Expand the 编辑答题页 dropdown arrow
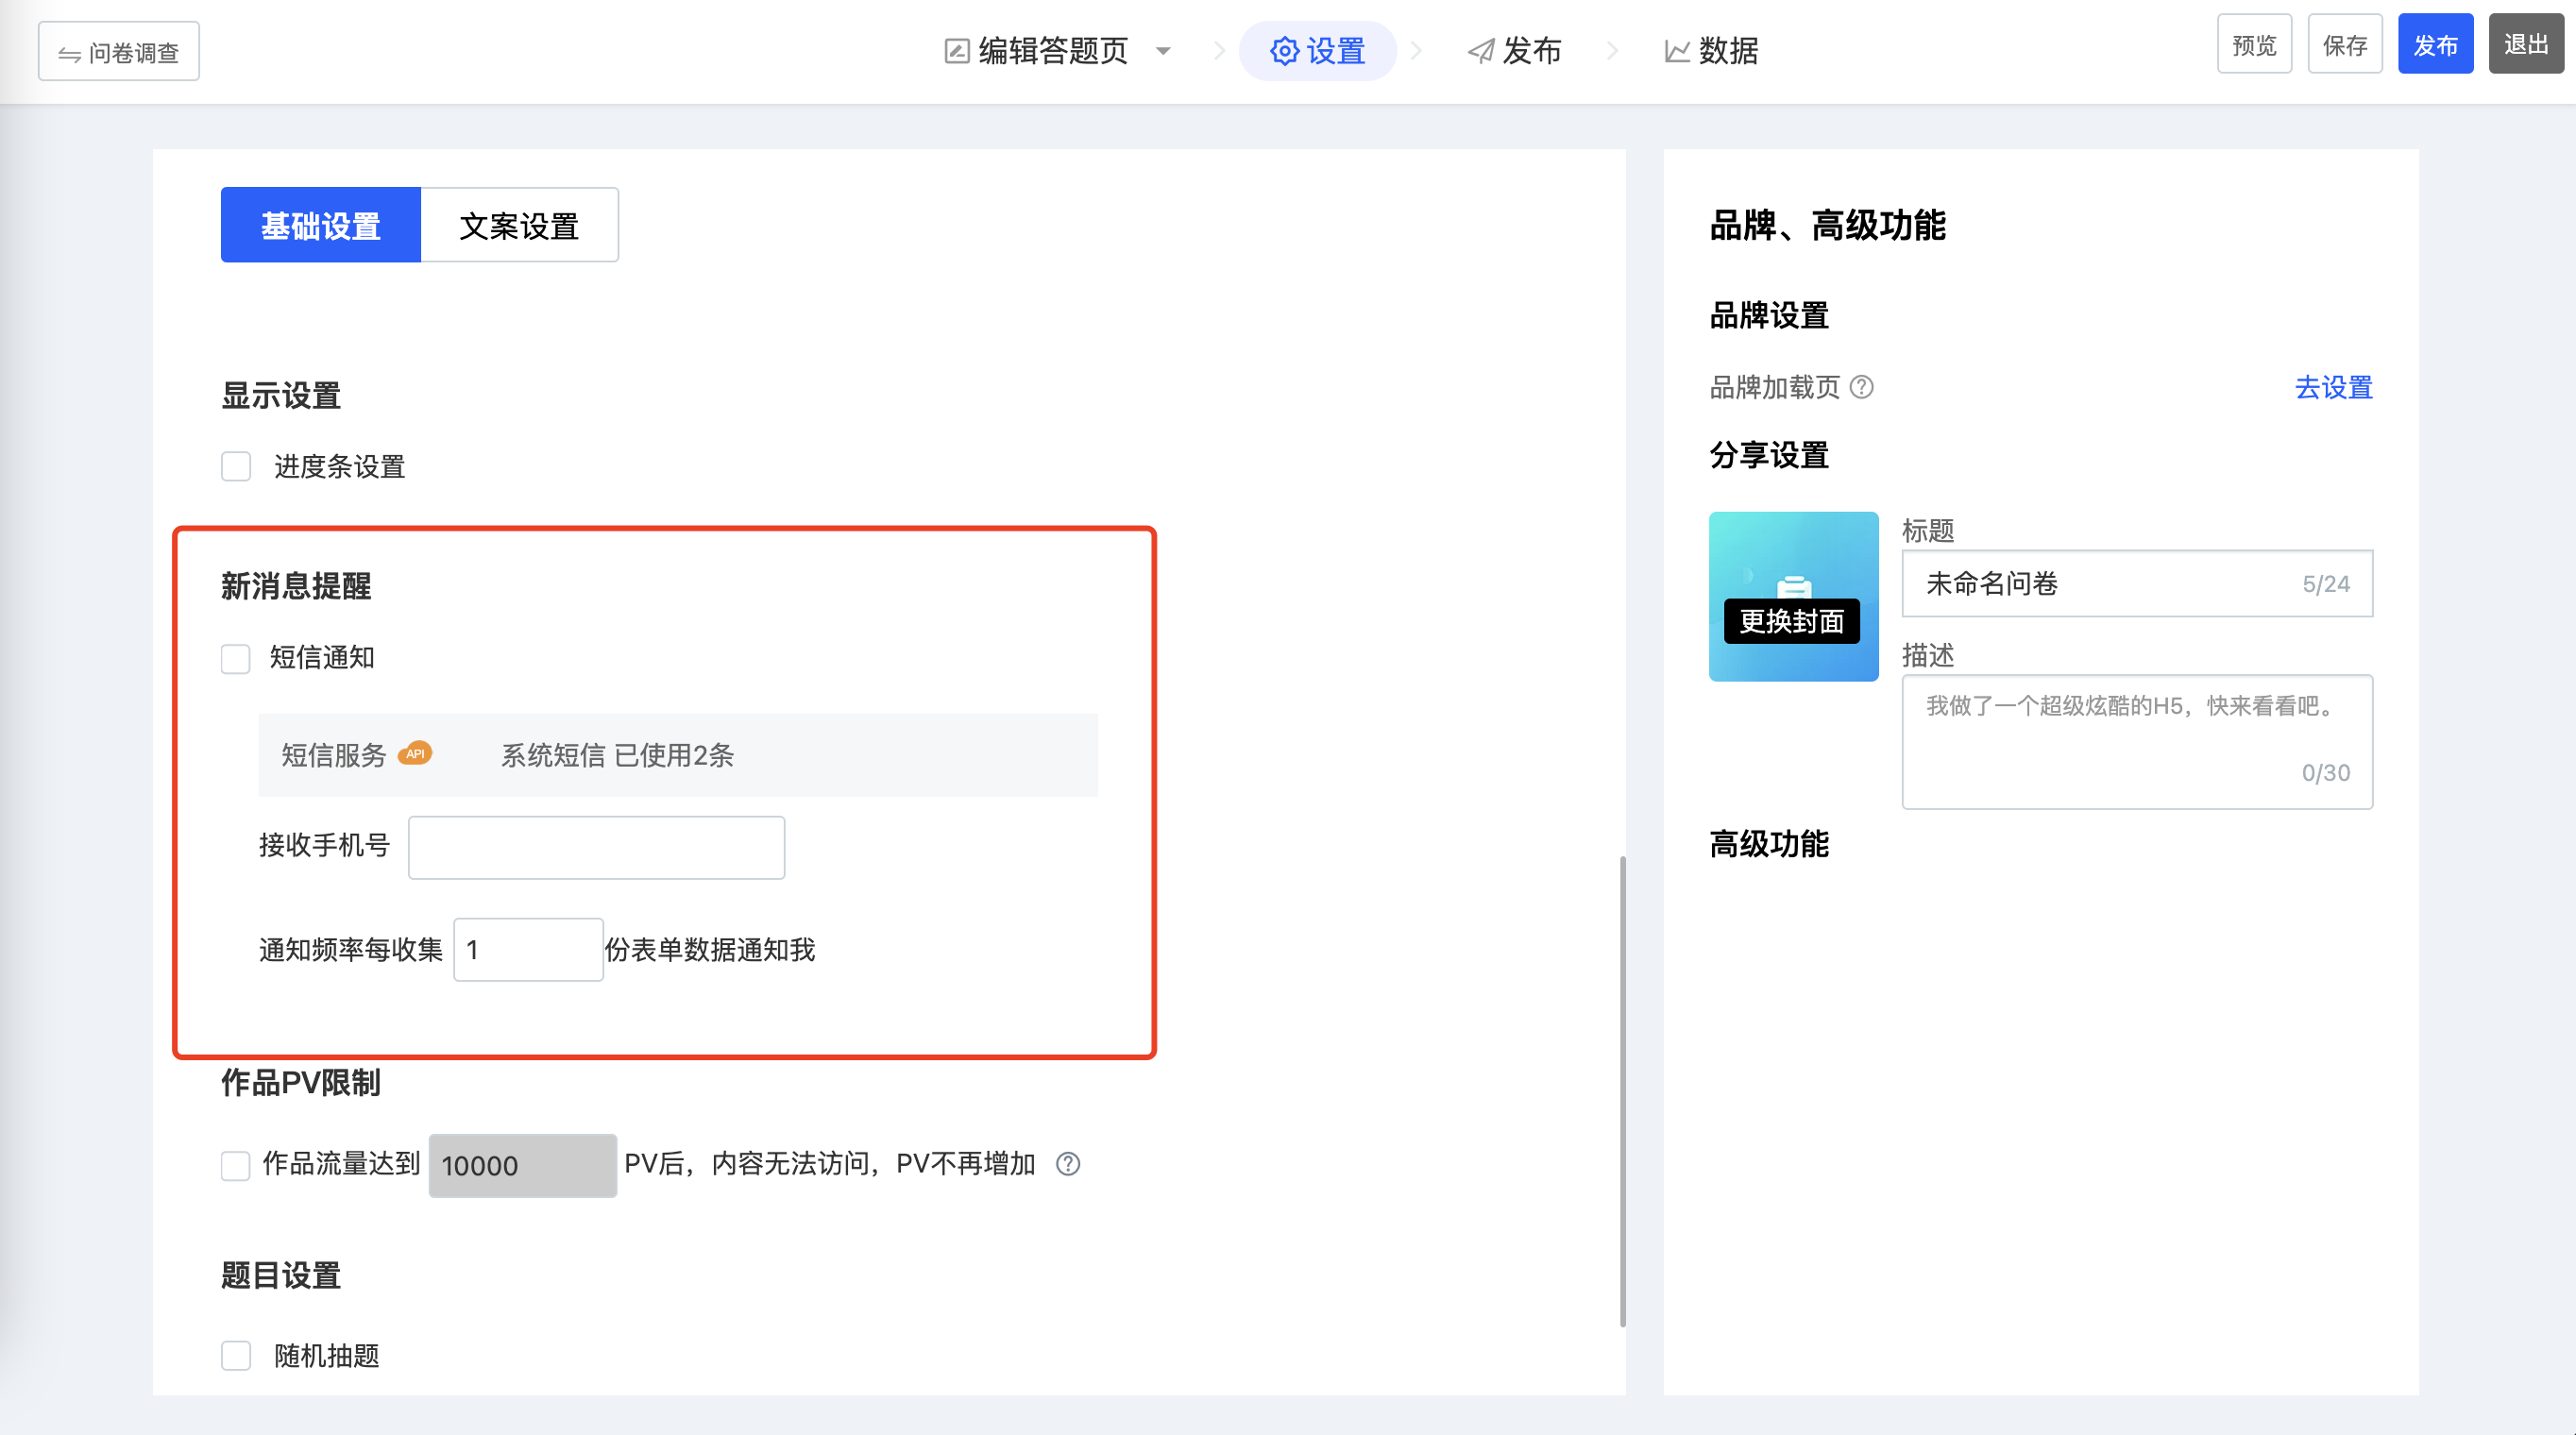 pos(1162,51)
